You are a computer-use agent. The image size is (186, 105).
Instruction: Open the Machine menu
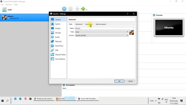click(9, 5)
